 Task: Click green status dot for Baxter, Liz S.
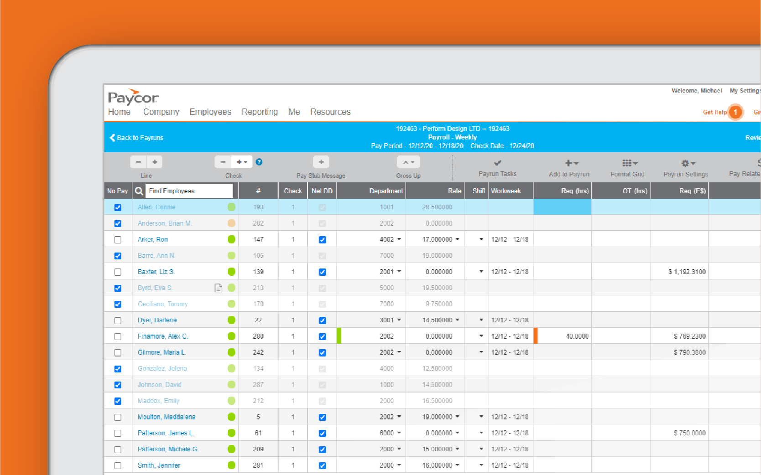point(231,272)
